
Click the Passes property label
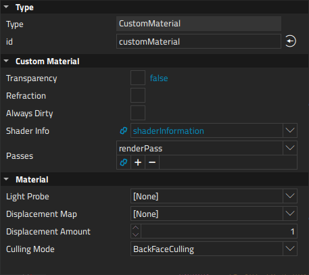coord(20,156)
